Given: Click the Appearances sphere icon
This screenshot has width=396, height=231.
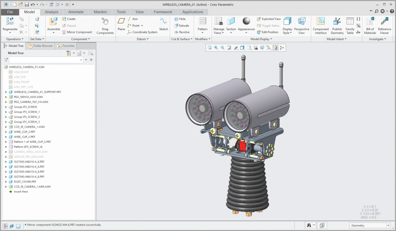Looking at the screenshot, I should pyautogui.click(x=246, y=21).
